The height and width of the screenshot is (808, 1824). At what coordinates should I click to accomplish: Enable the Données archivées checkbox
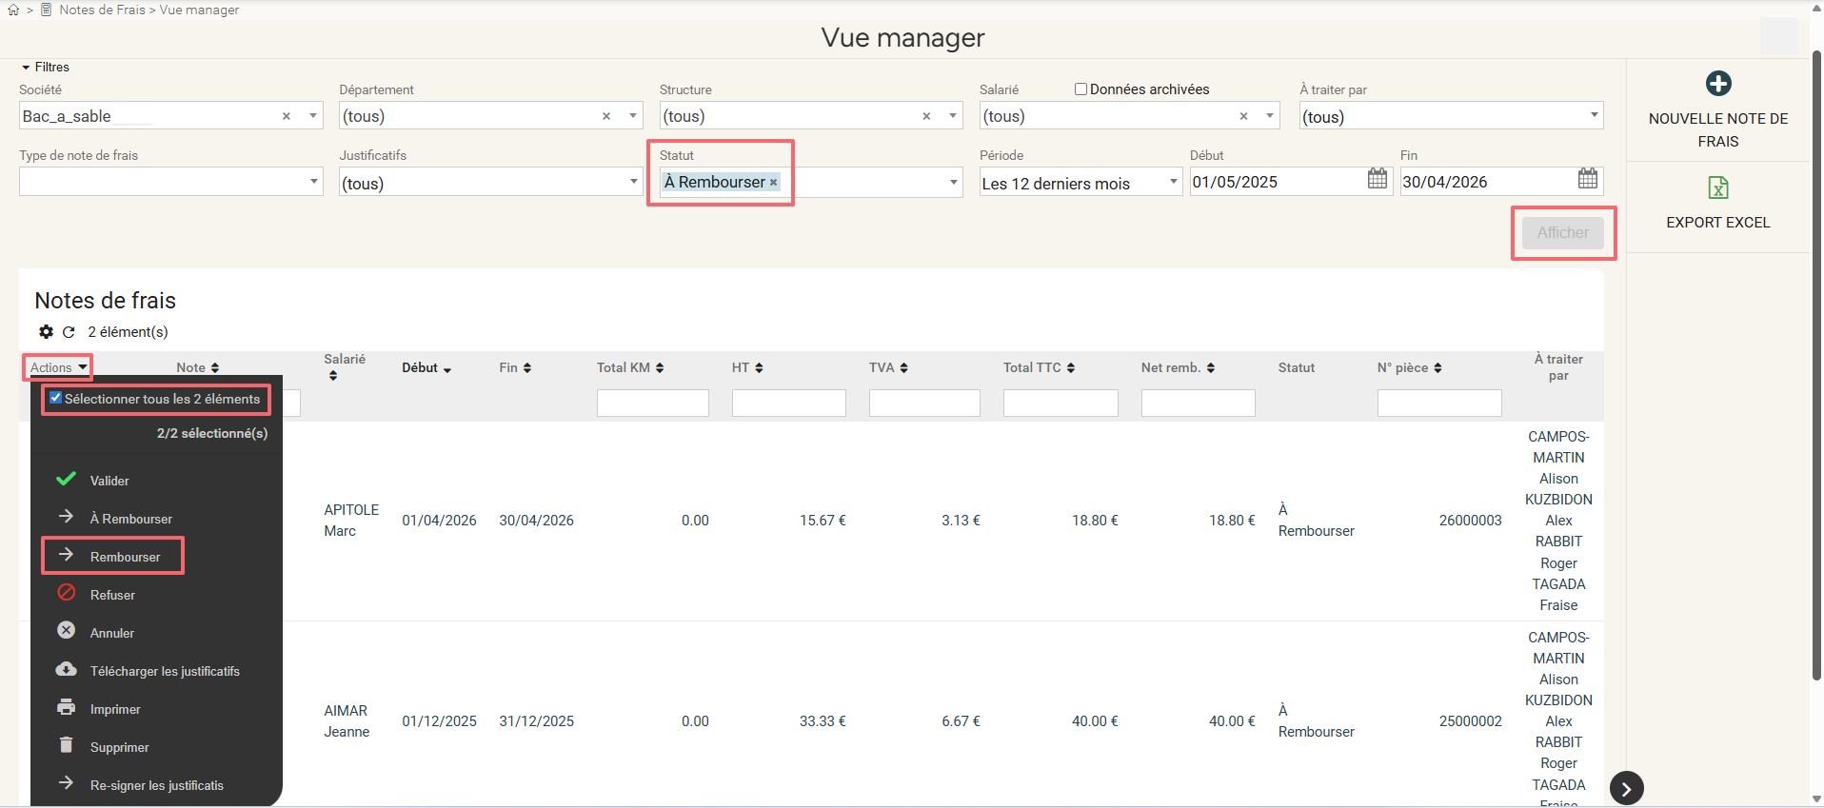(x=1081, y=89)
